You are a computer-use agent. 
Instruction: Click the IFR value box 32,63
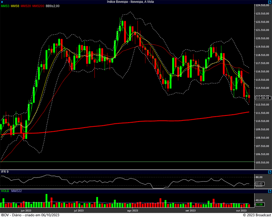(x=259, y=184)
